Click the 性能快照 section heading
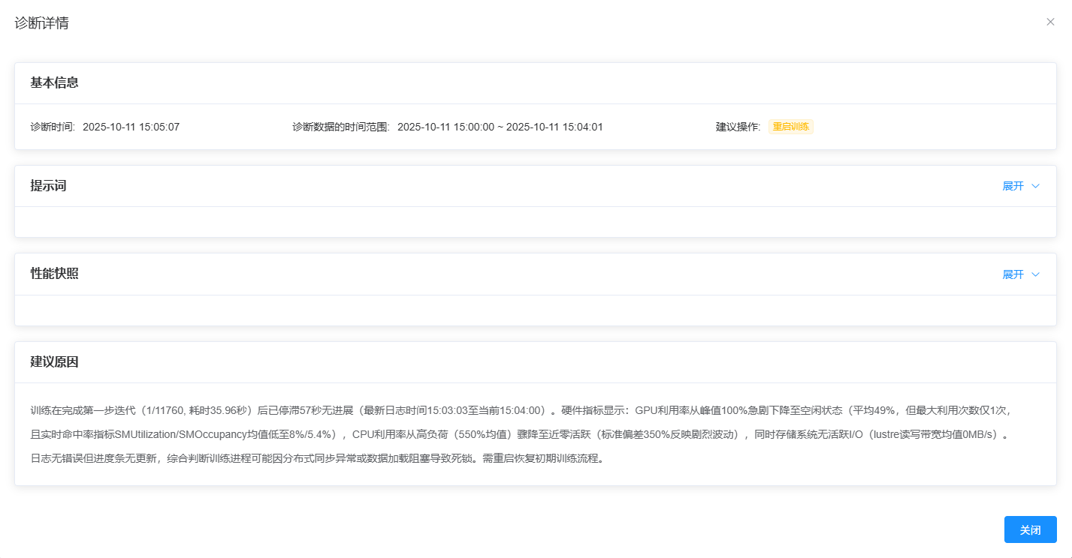Image resolution: width=1072 pixels, height=558 pixels. click(55, 274)
